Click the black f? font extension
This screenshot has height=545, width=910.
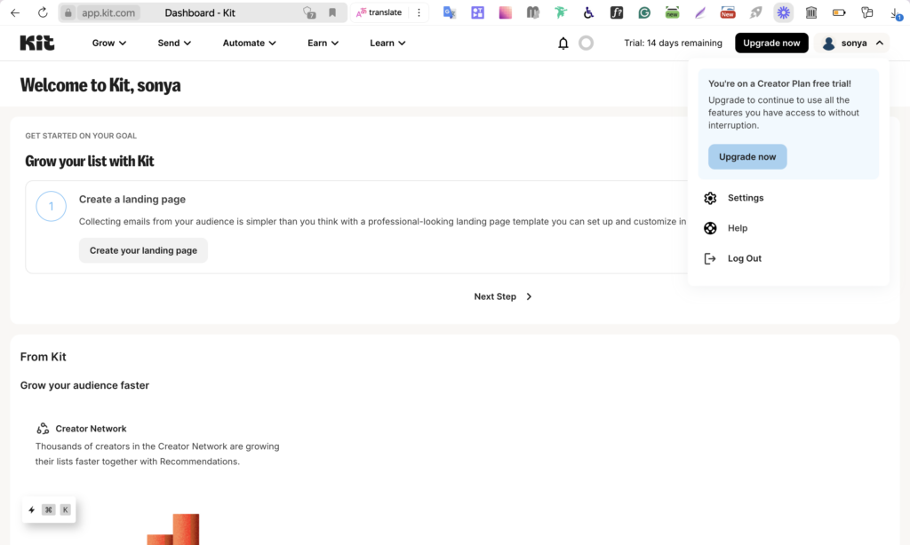[x=617, y=12]
